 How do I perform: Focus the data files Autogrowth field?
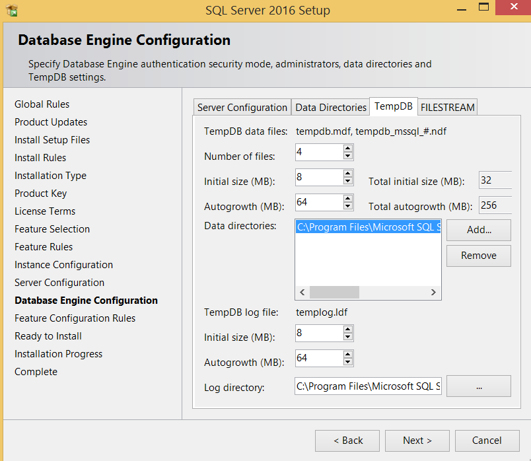point(320,202)
